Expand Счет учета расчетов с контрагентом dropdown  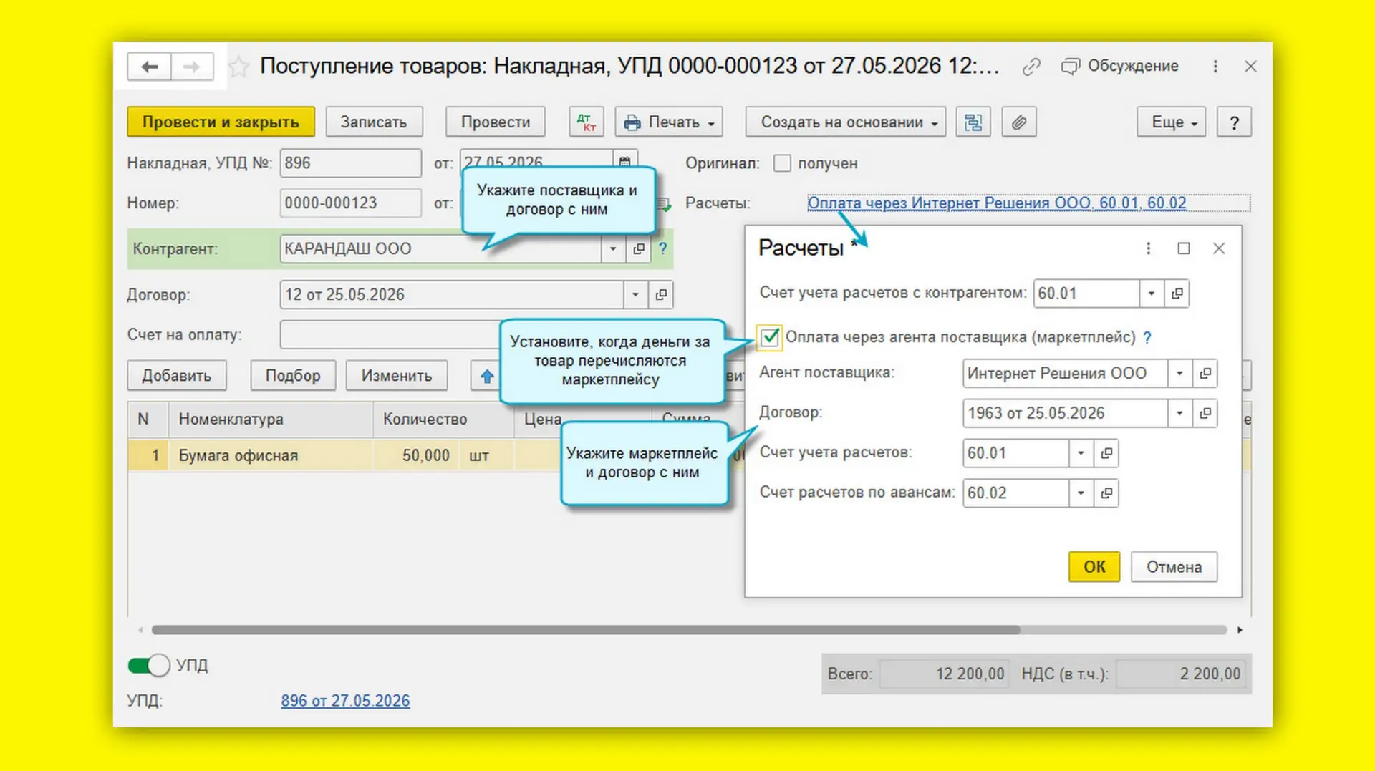click(1152, 294)
